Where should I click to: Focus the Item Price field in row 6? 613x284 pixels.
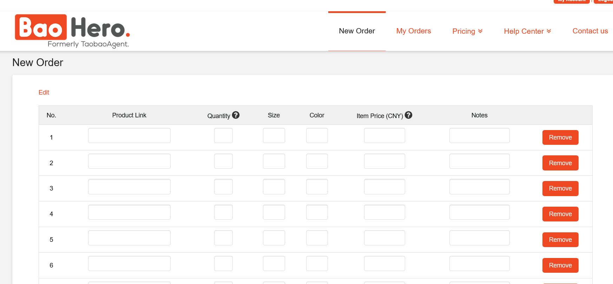[x=384, y=264]
